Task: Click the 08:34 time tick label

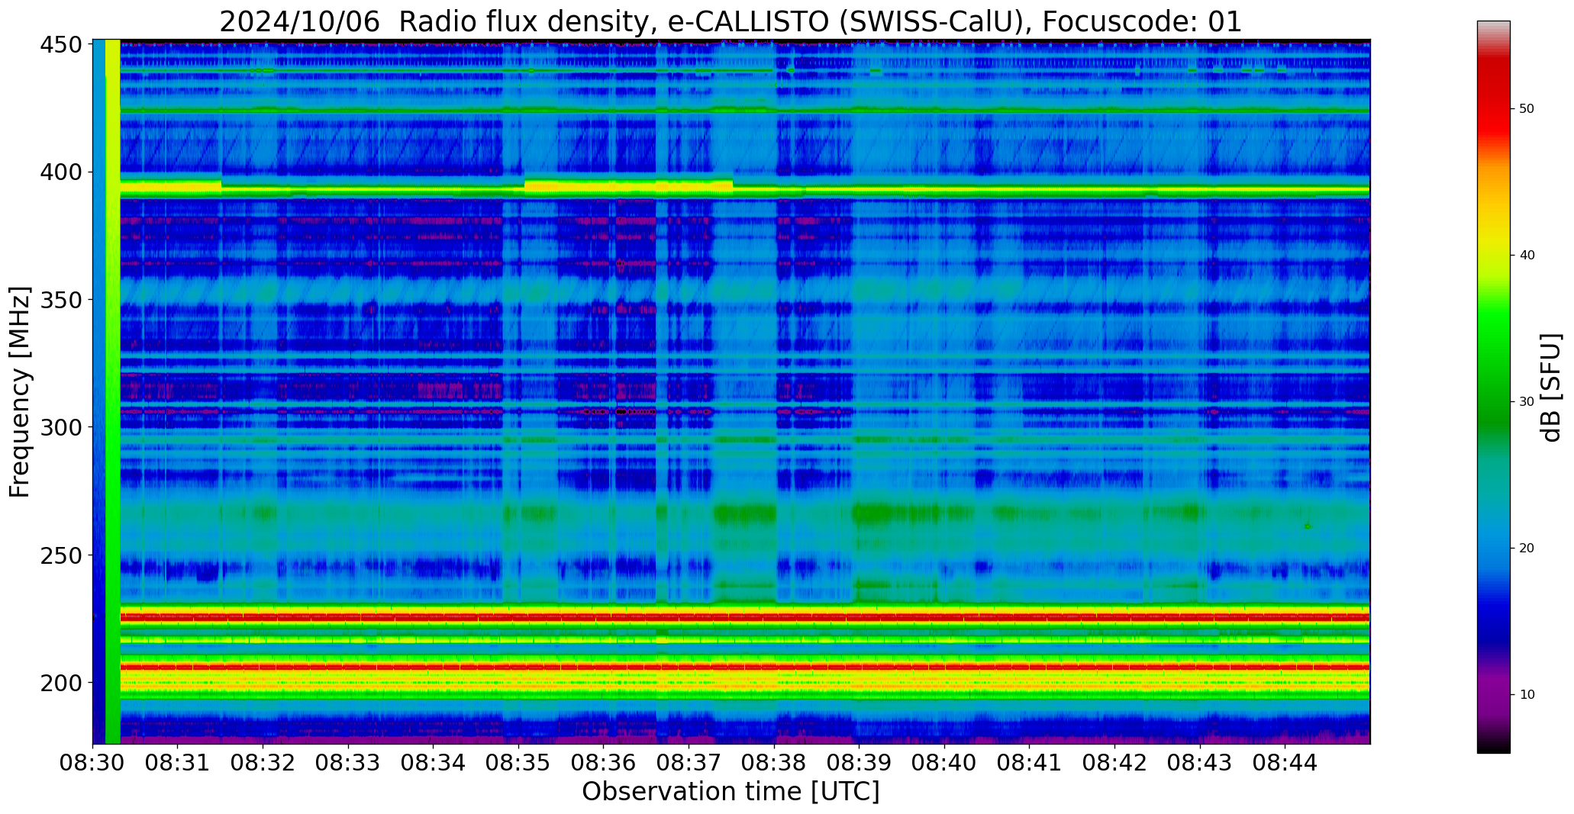Action: 434,761
